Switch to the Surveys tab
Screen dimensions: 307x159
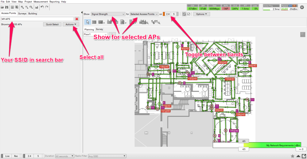pos(22,13)
